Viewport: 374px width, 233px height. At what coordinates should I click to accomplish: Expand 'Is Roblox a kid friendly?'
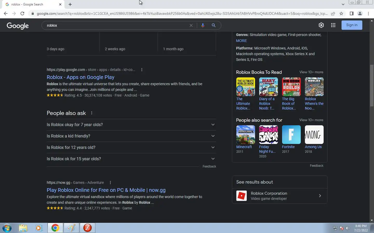click(131, 136)
